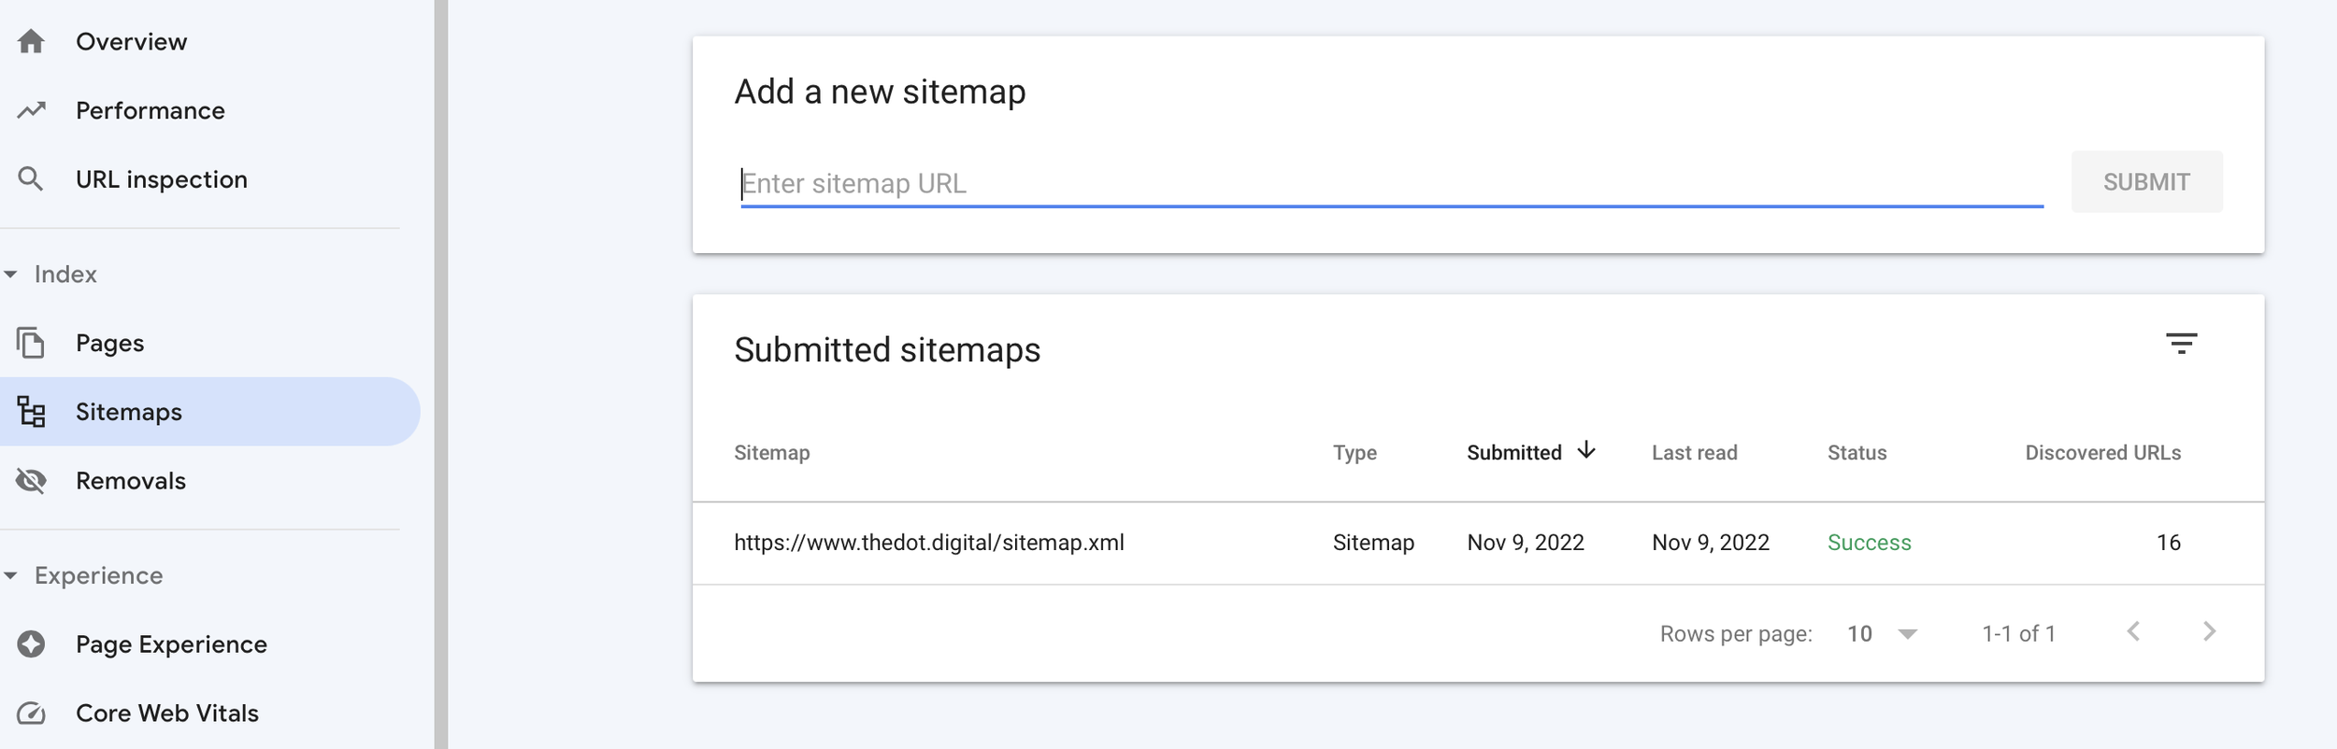Click the Page Experience star icon
The height and width of the screenshot is (749, 2337).
coord(31,644)
